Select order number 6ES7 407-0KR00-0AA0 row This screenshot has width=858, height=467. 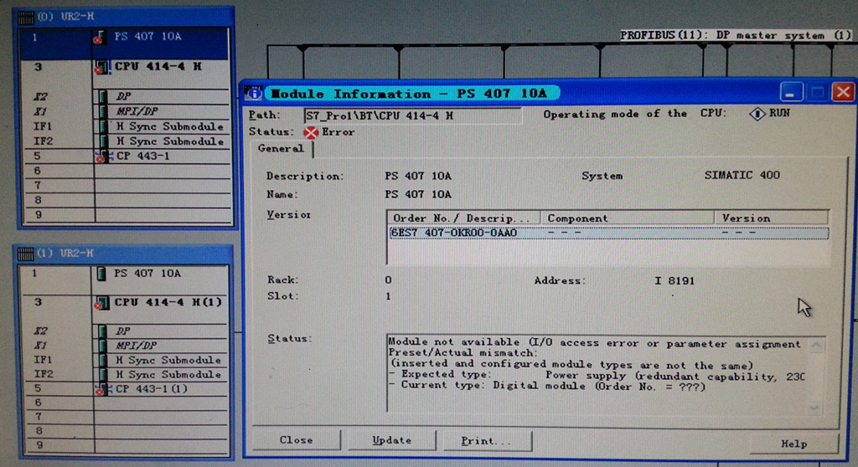tap(608, 233)
